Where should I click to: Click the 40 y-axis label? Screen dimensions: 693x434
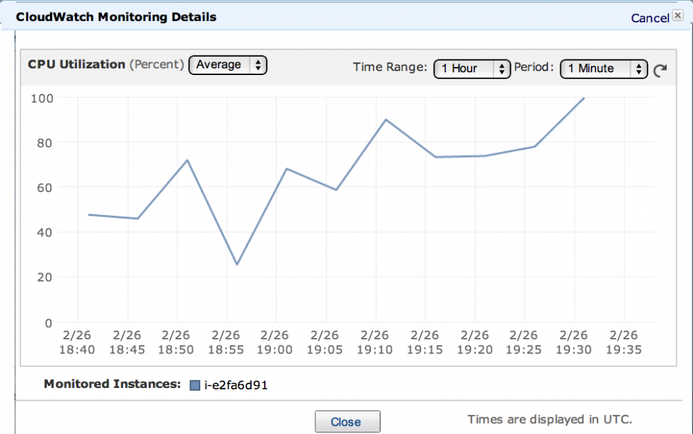(x=45, y=233)
